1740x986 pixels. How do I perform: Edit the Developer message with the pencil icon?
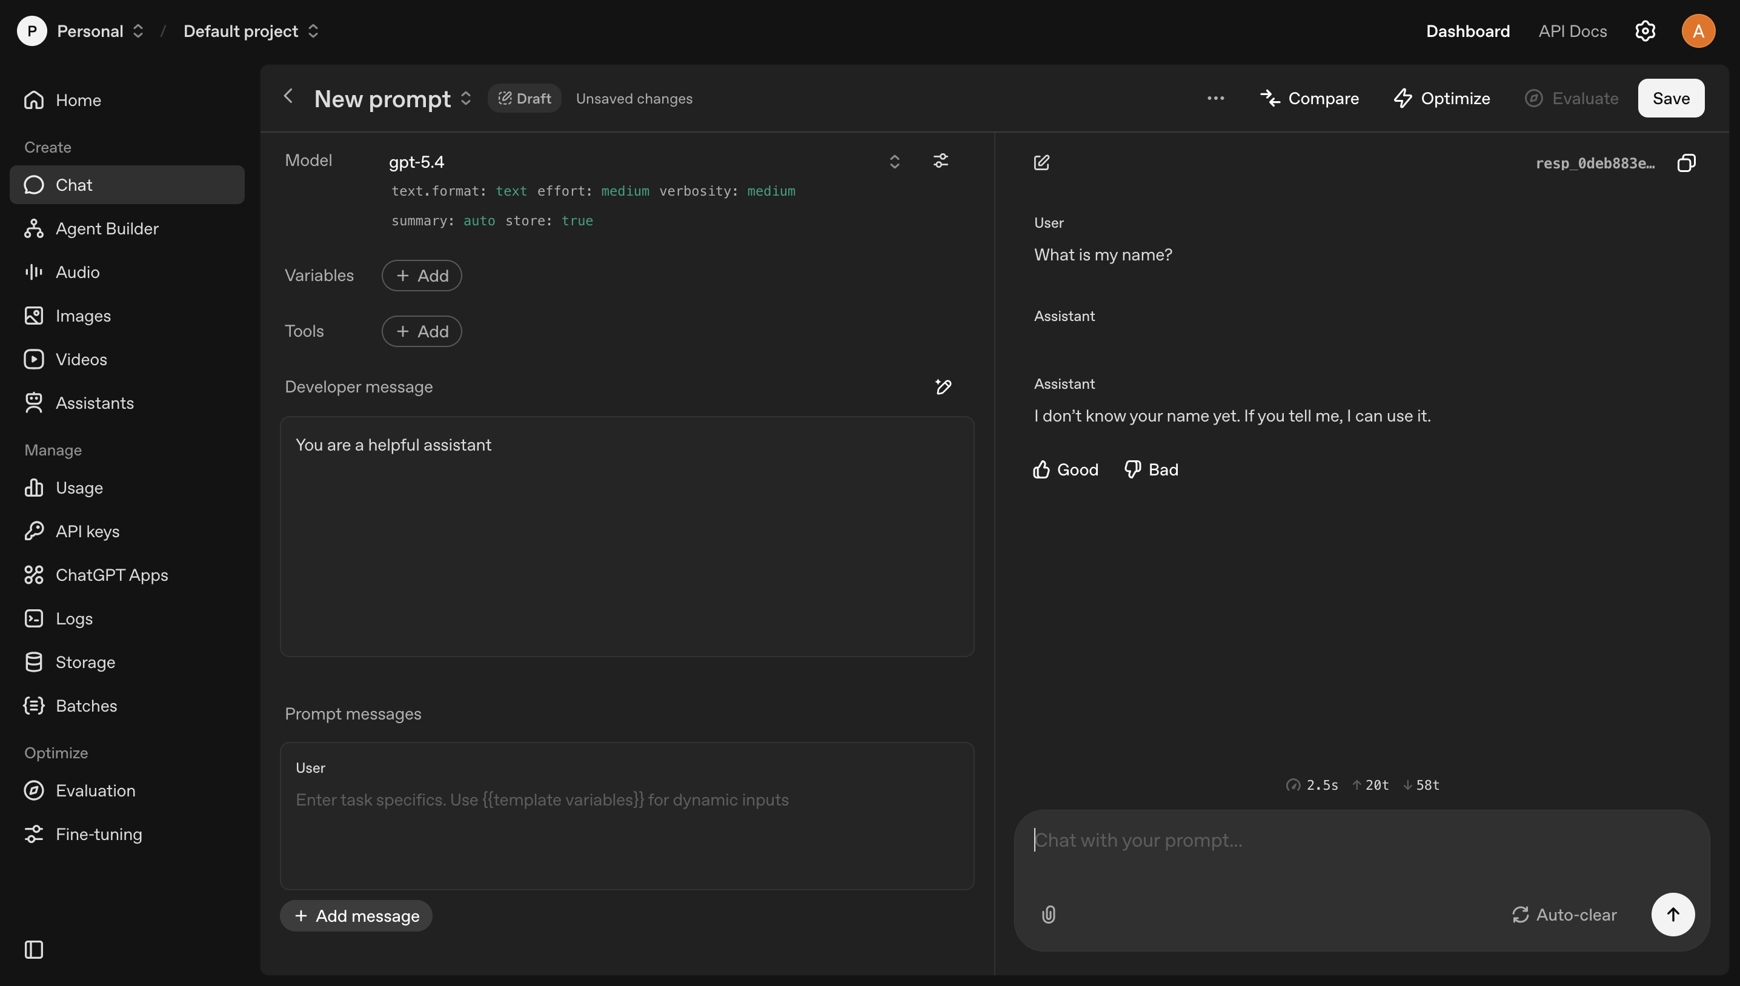coord(943,388)
